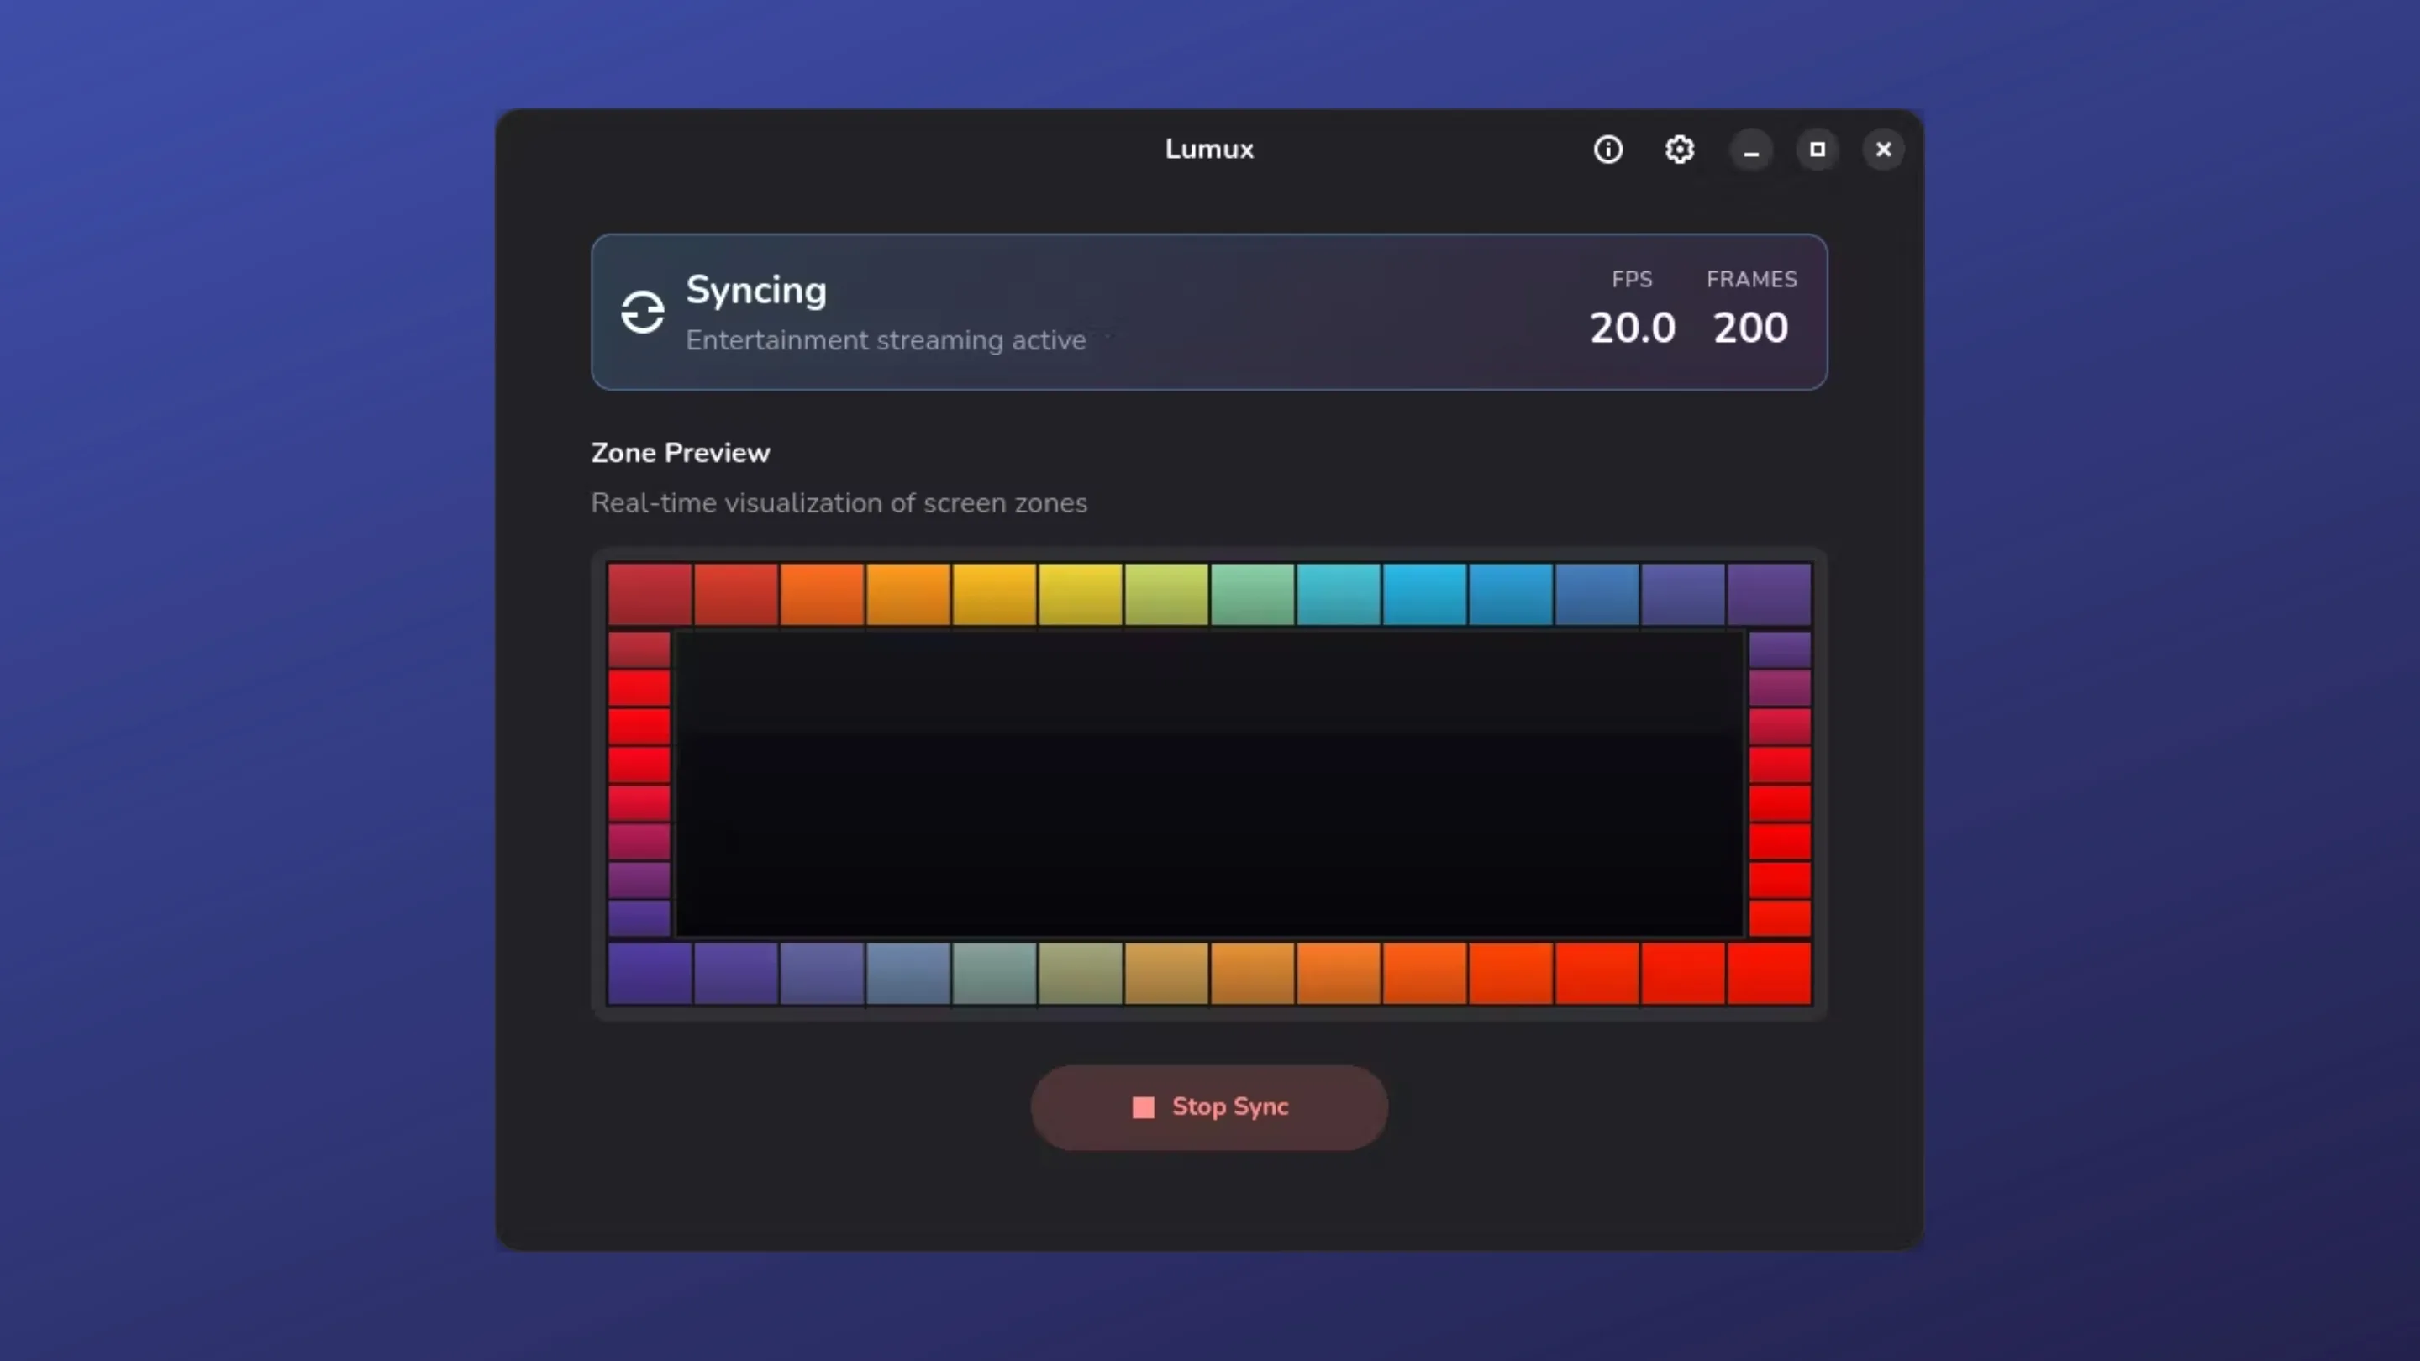
Task: Click the FPS counter showing 20.0
Action: 1633,328
